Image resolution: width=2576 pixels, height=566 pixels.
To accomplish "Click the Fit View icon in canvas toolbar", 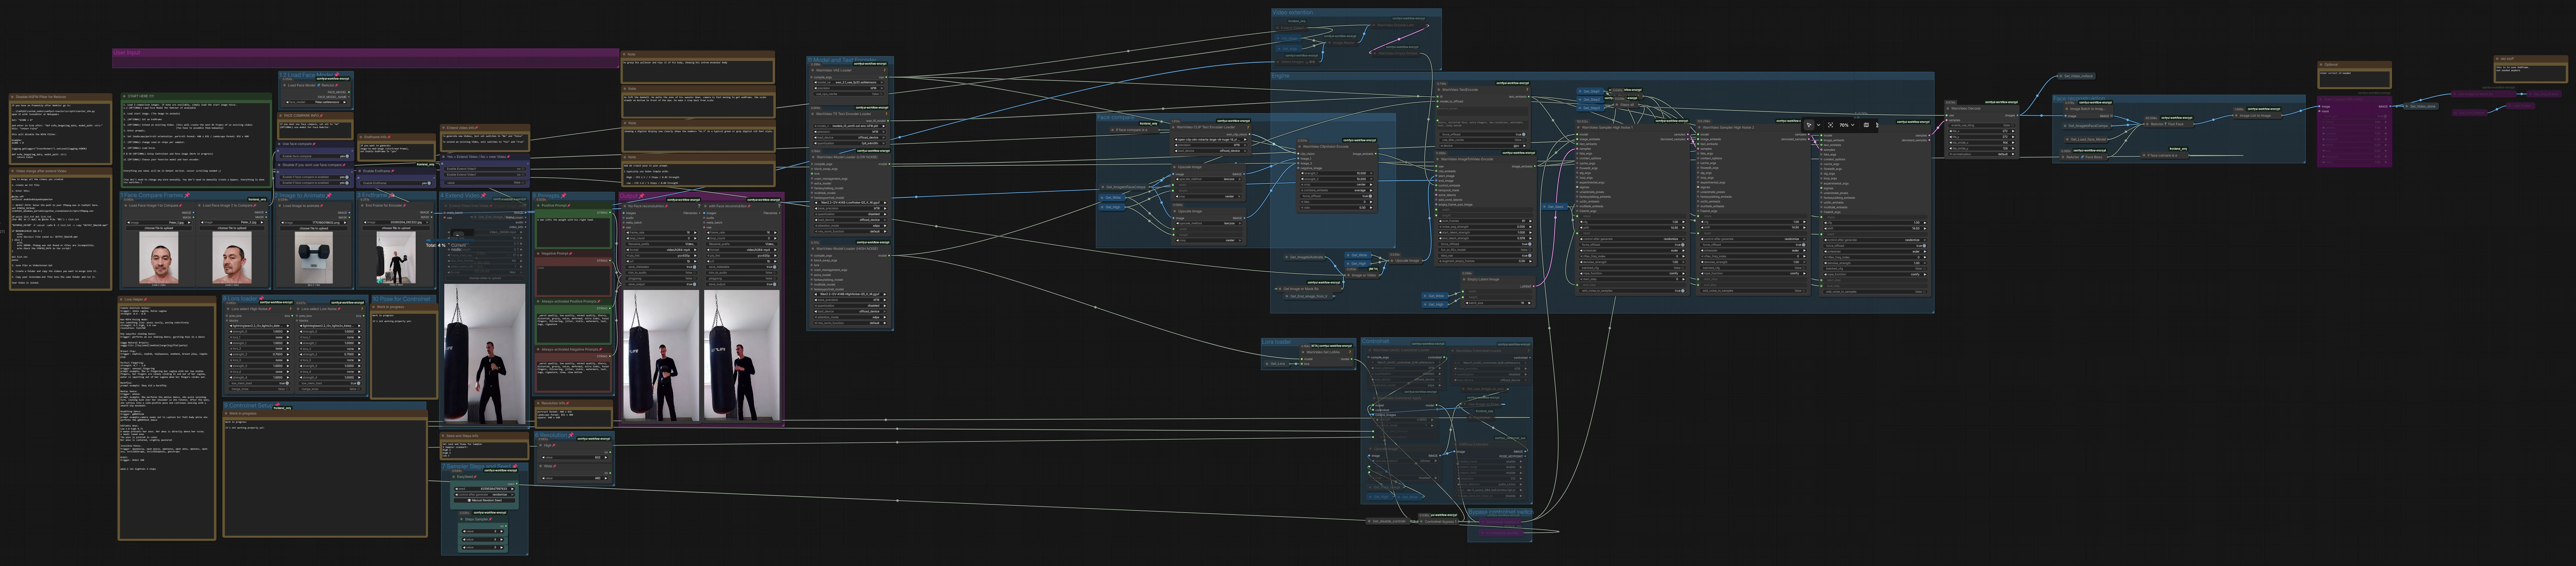I will 1831,125.
